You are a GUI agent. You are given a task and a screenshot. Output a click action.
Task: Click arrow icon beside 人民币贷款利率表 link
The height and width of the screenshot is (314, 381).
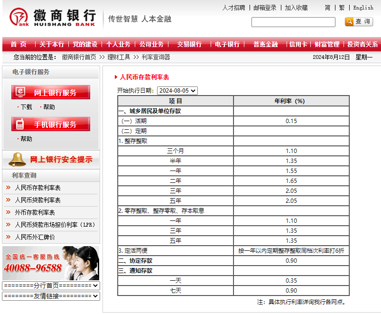[x=8, y=200]
